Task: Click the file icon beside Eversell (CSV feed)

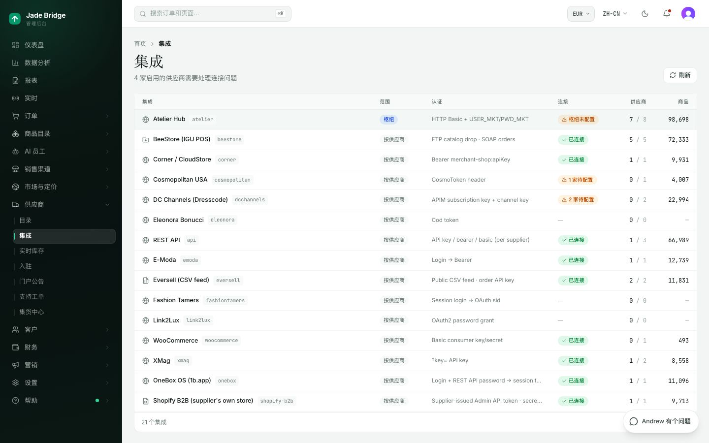Action: click(146, 281)
